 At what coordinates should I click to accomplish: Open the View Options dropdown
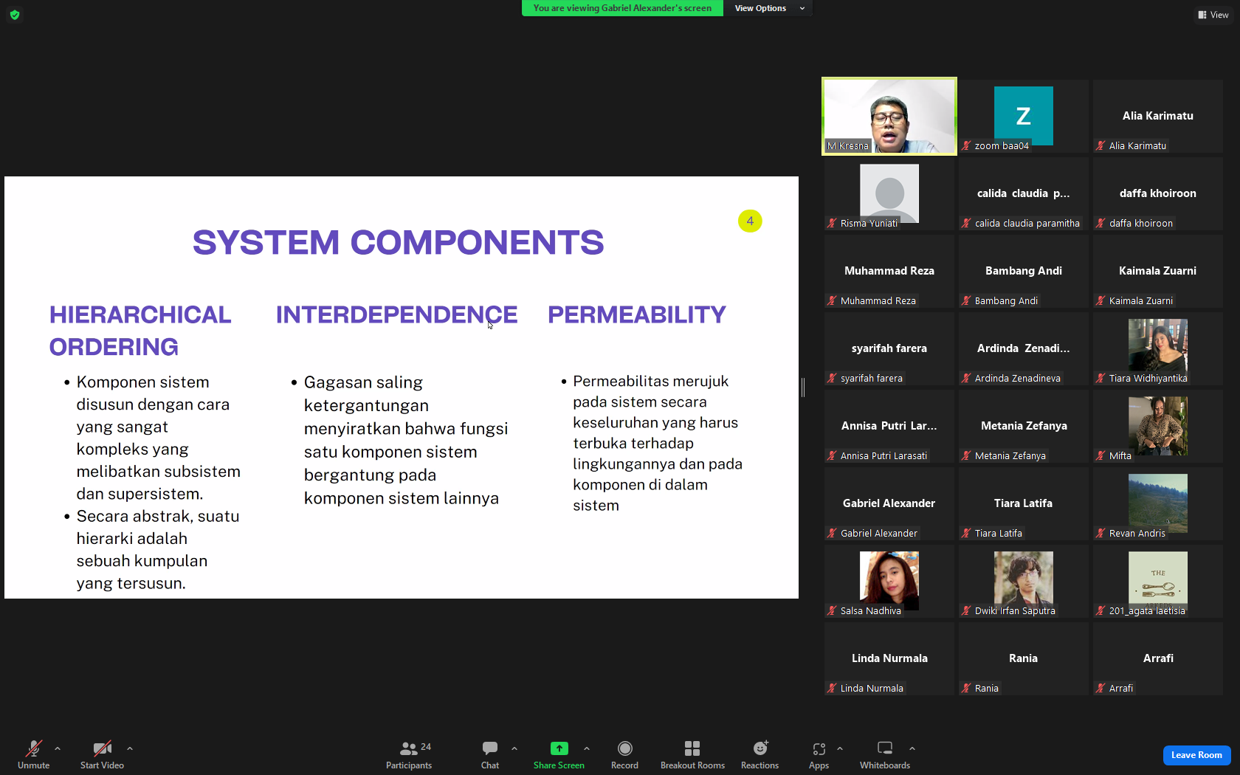(769, 8)
